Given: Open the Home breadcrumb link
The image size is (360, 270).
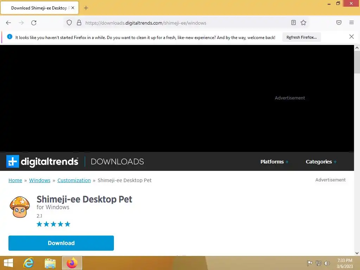Looking at the screenshot, I should (15, 180).
